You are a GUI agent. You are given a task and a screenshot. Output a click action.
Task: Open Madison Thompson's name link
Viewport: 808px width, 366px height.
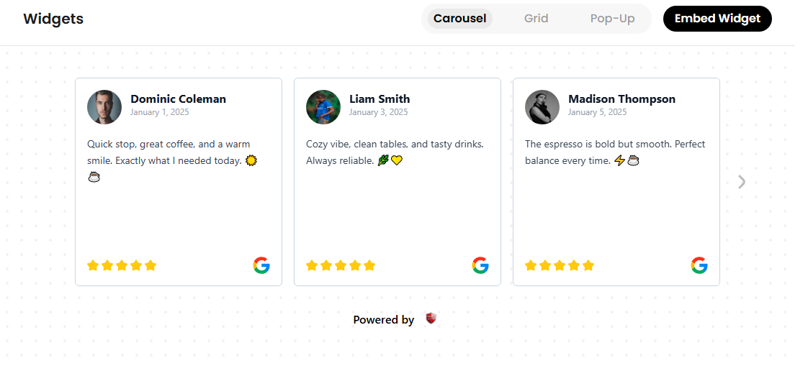(621, 99)
